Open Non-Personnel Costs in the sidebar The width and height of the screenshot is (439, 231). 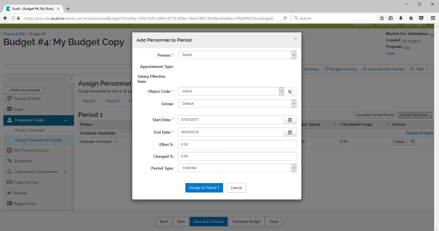pyautogui.click(x=31, y=150)
